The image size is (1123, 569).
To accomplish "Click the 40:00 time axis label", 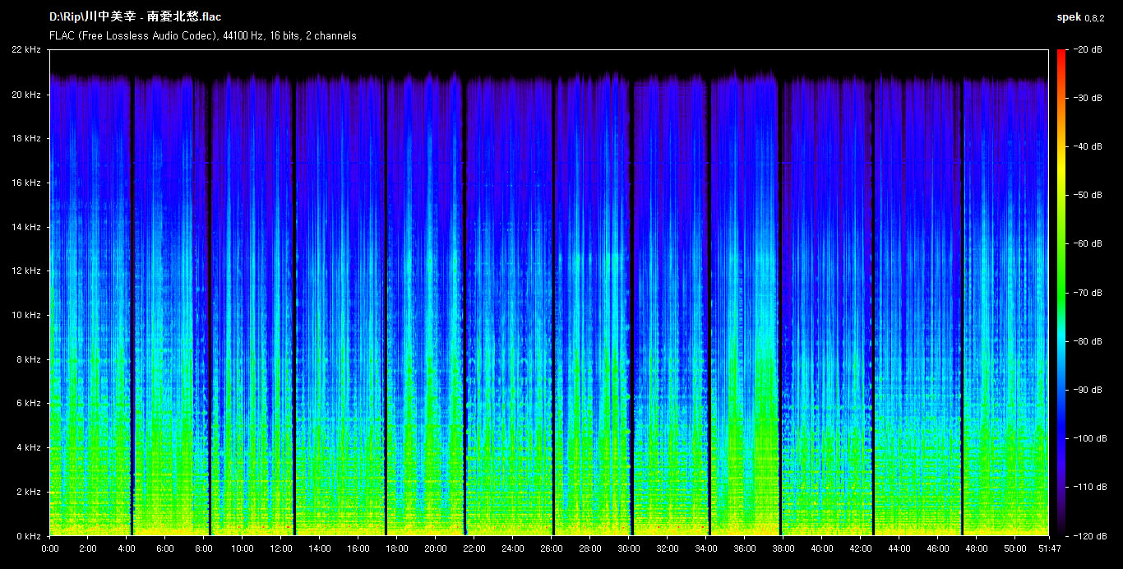I will coord(822,548).
